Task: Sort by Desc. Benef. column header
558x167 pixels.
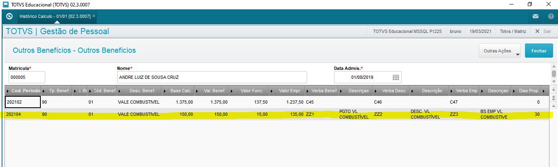Action: tap(139, 91)
